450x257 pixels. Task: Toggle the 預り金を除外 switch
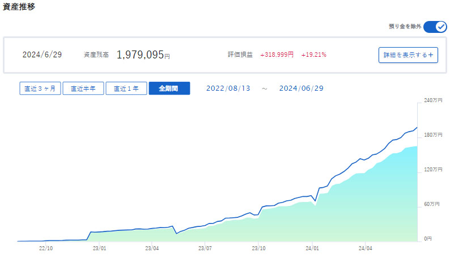pos(435,27)
